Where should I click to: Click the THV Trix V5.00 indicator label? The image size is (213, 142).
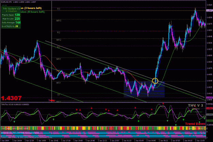tap(15, 105)
